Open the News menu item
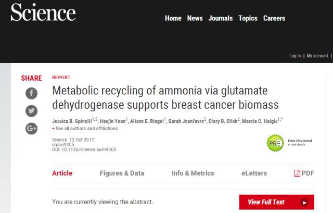The width and height of the screenshot is (333, 213). click(x=195, y=18)
